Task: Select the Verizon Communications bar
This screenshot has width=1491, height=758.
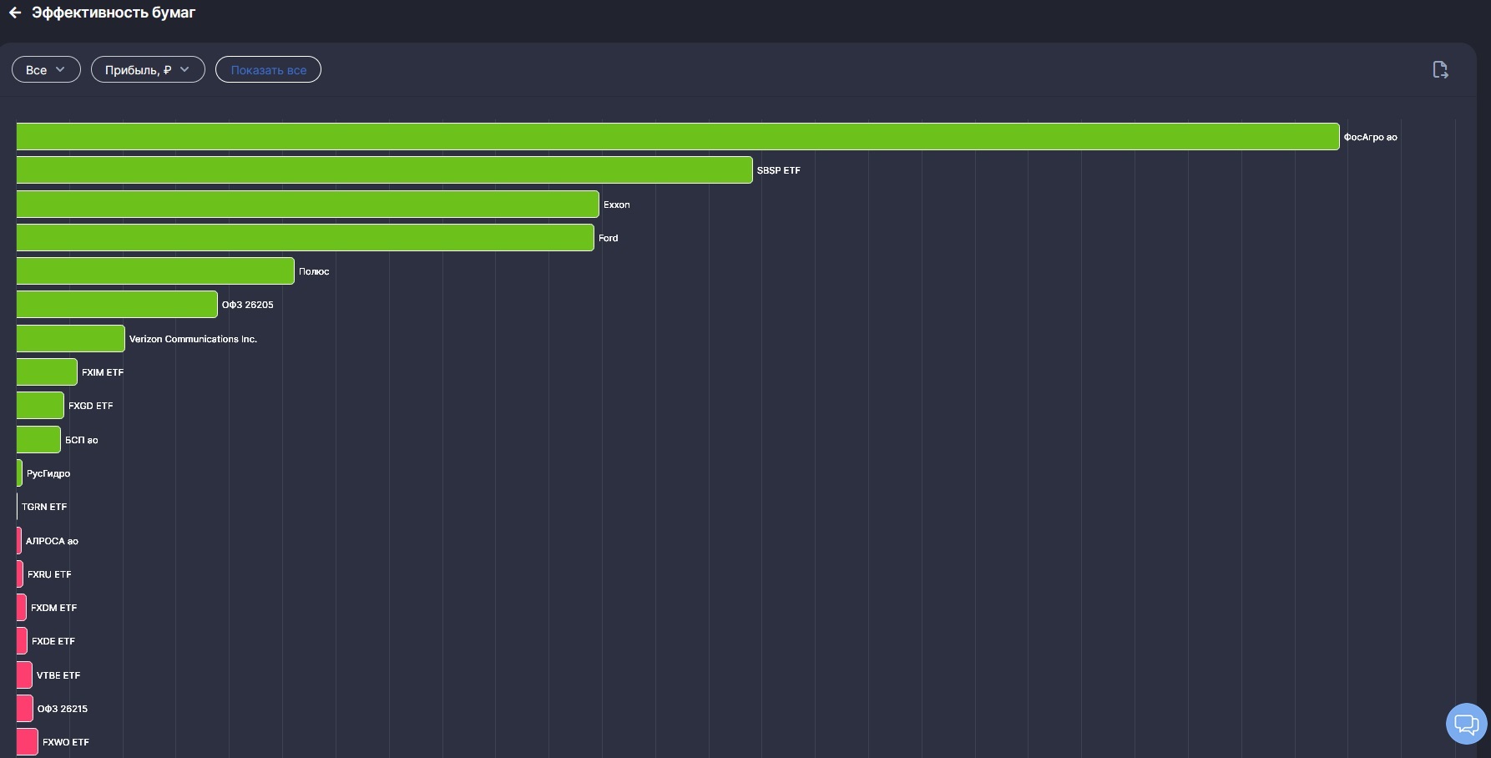Action: pos(71,339)
